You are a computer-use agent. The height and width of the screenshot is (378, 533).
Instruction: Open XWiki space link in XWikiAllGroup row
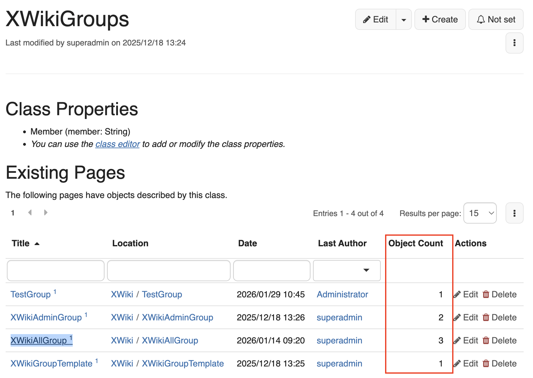coord(122,340)
